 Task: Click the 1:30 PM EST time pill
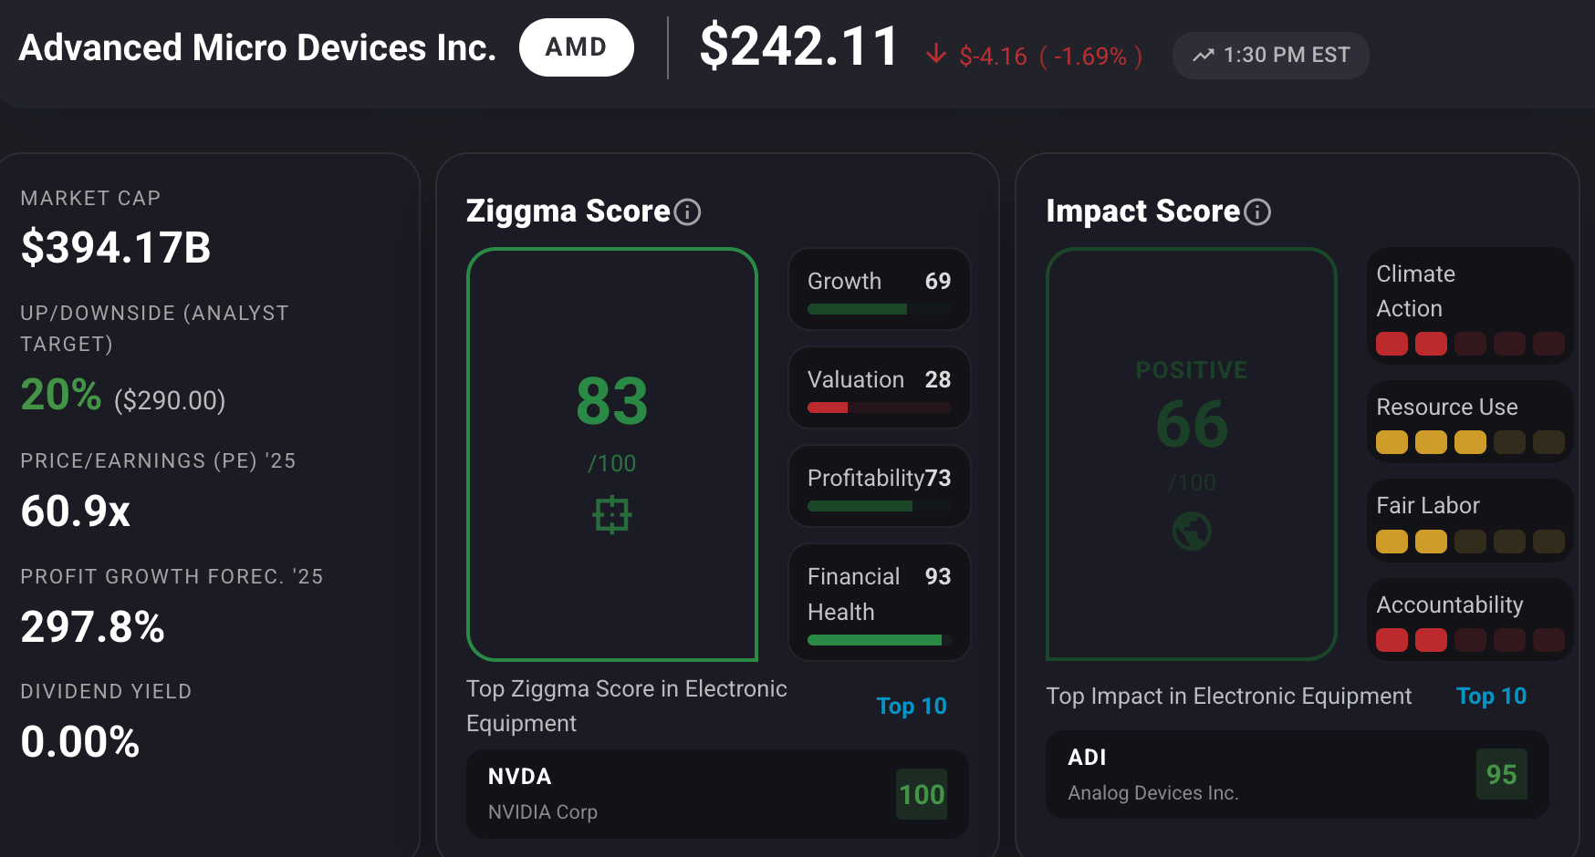[x=1270, y=56]
